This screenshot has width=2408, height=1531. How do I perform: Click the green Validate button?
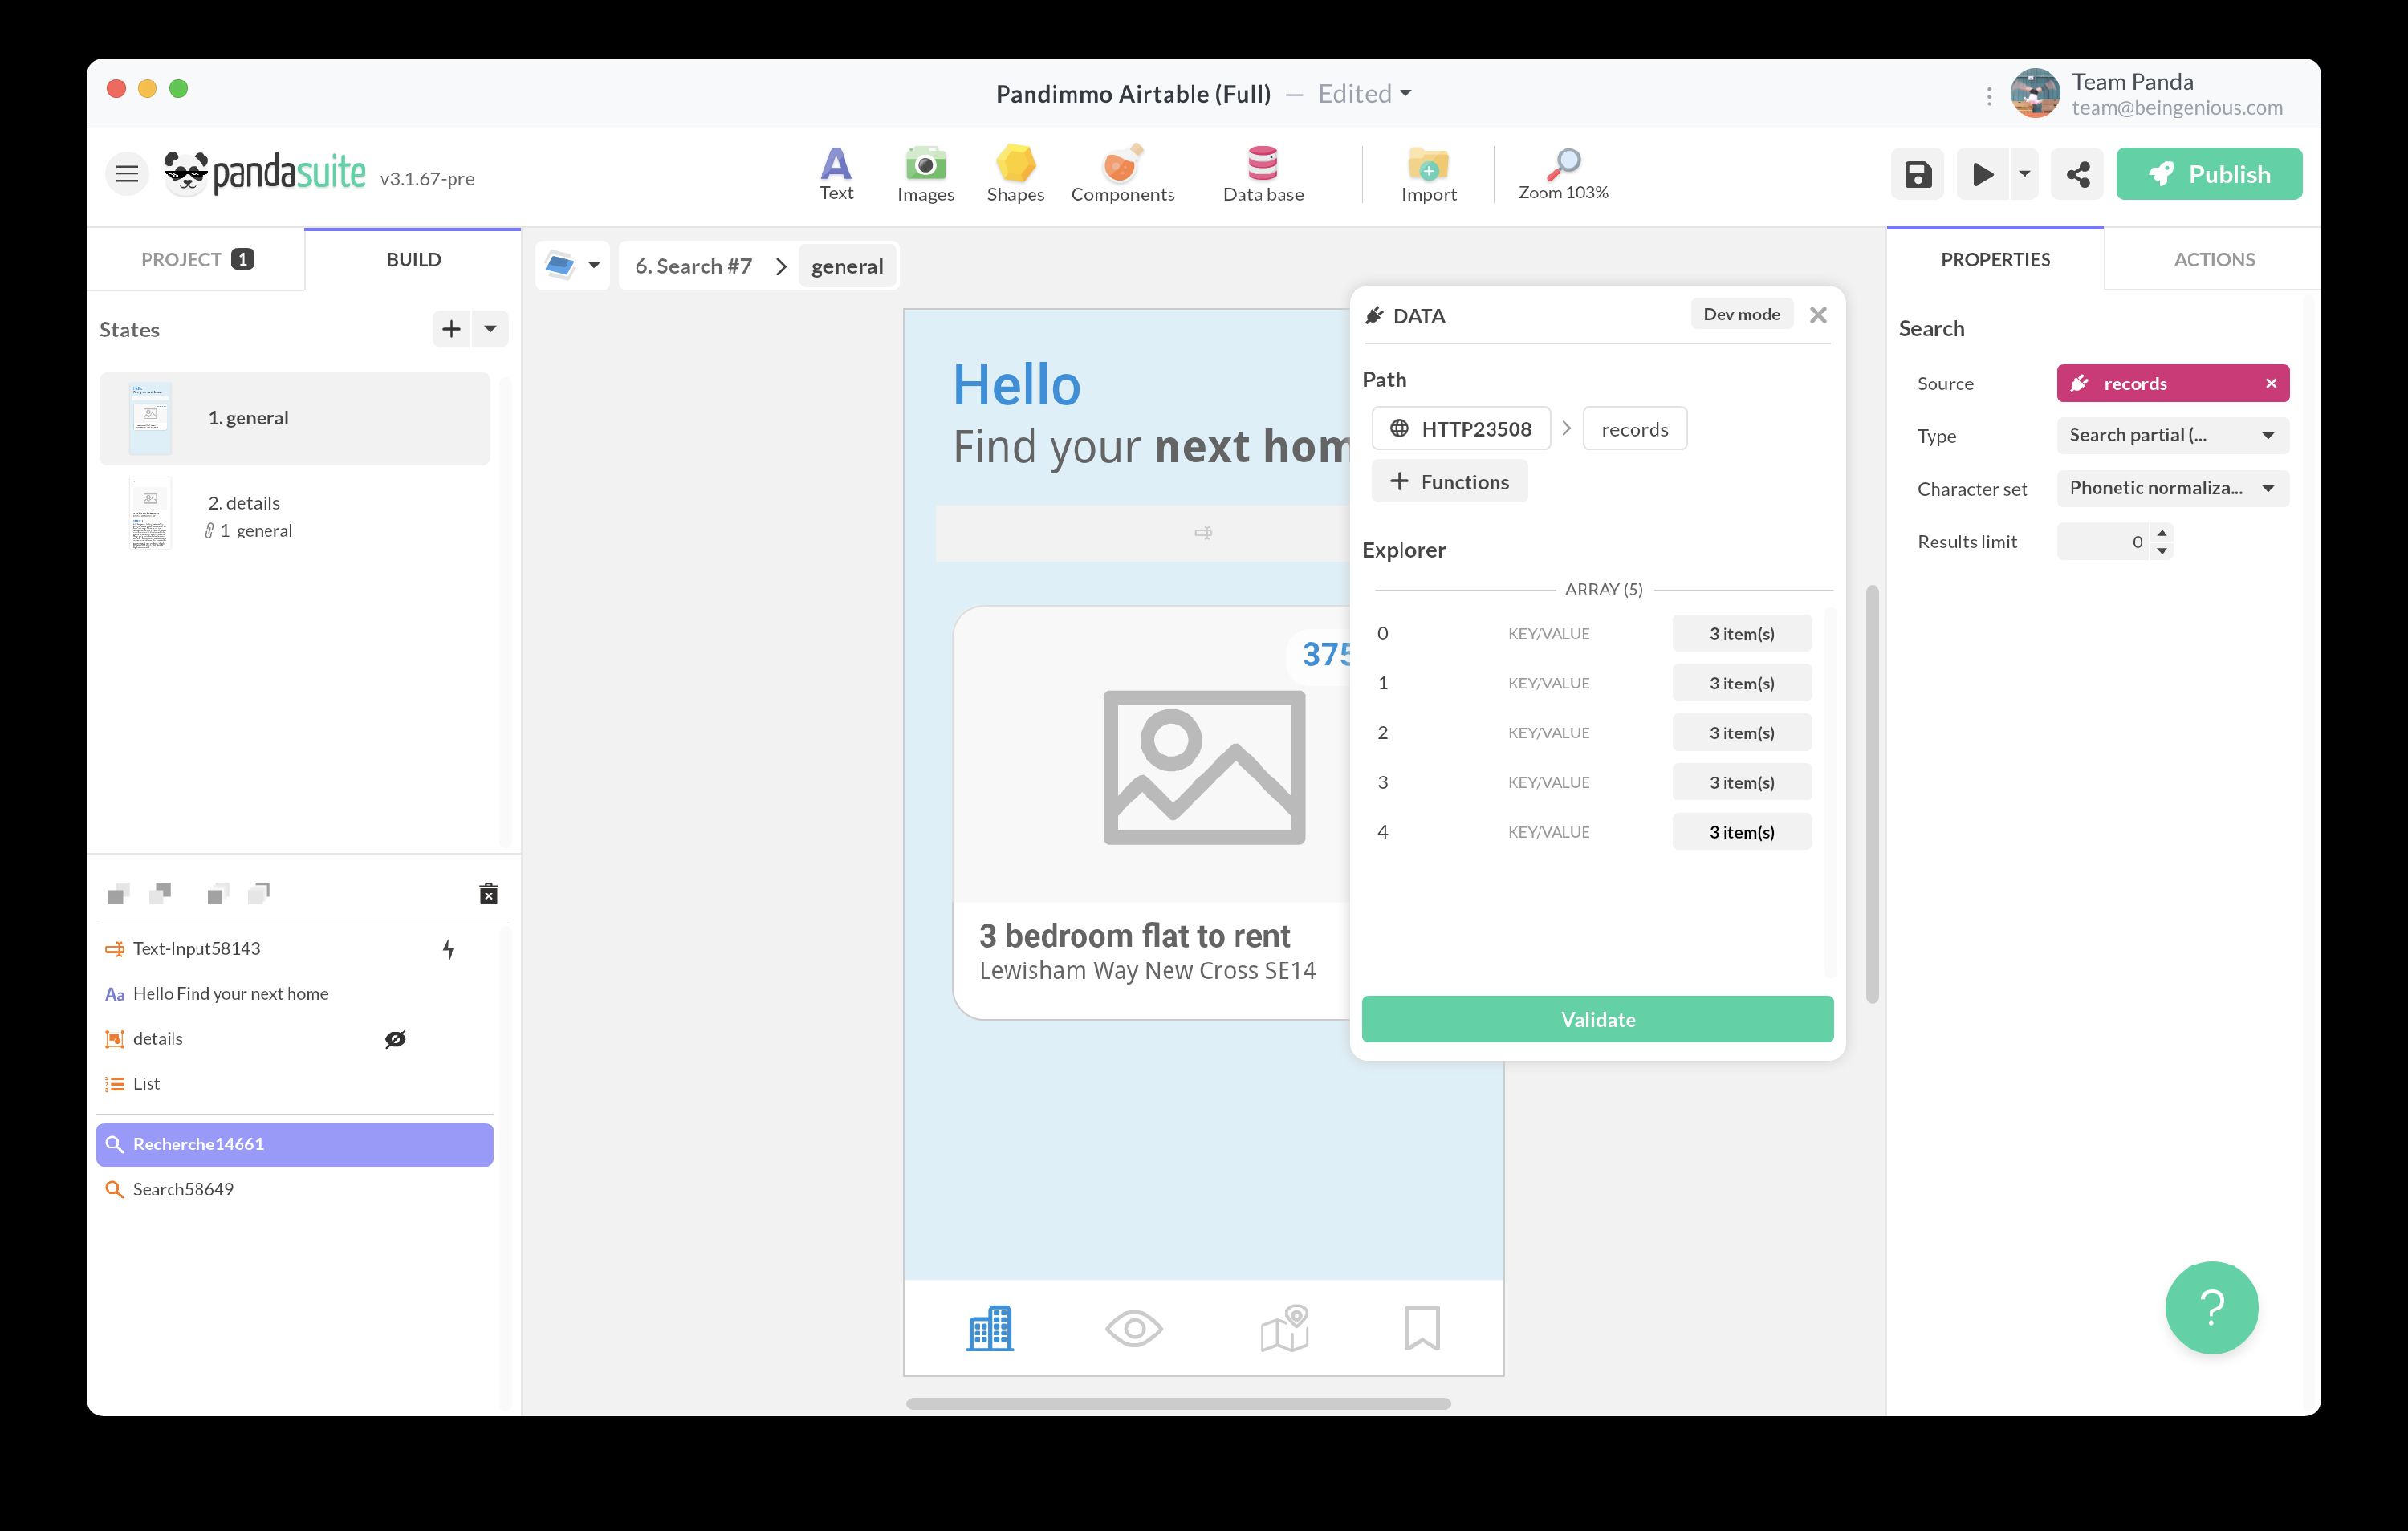[1597, 1019]
